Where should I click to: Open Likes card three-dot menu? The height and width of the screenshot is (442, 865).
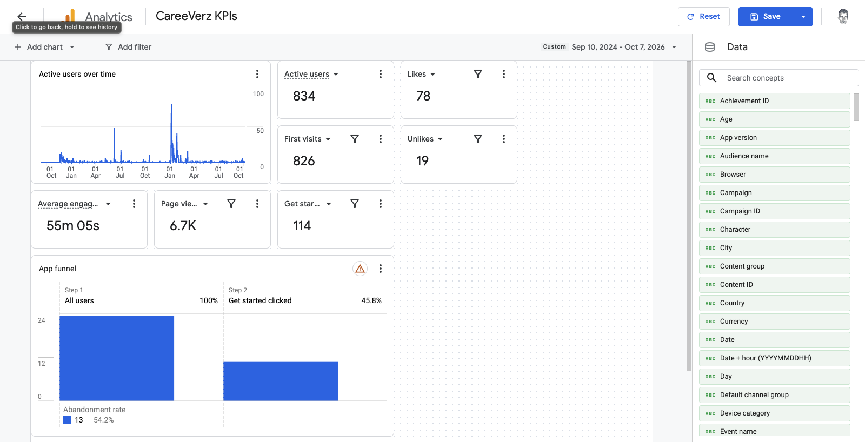coord(504,74)
